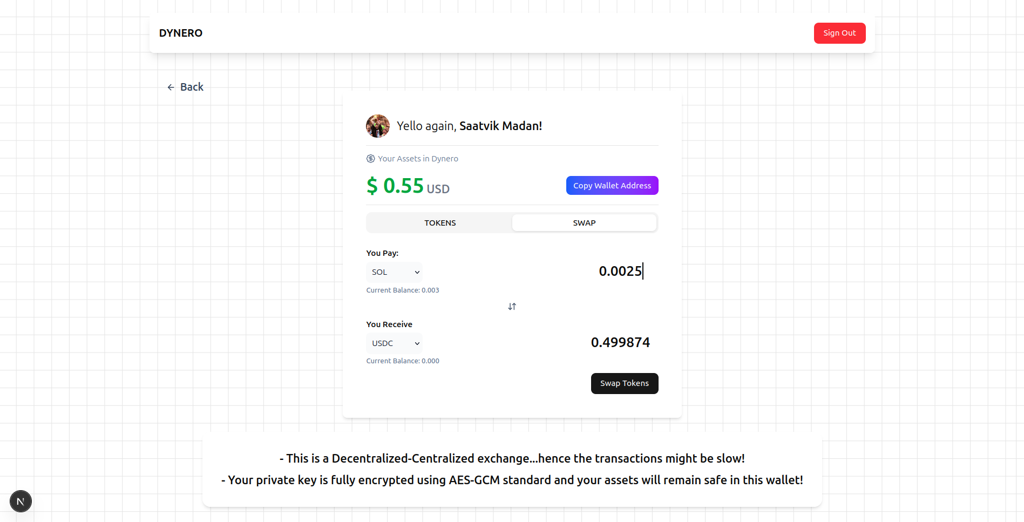Click Copy Wallet Address button
Image resolution: width=1024 pixels, height=522 pixels.
[x=612, y=186]
